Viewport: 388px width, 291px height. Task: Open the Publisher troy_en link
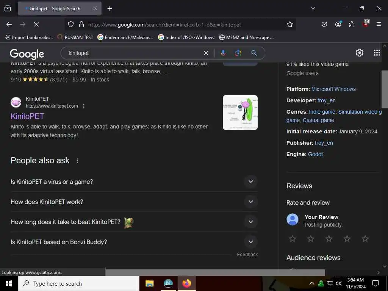tap(324, 143)
